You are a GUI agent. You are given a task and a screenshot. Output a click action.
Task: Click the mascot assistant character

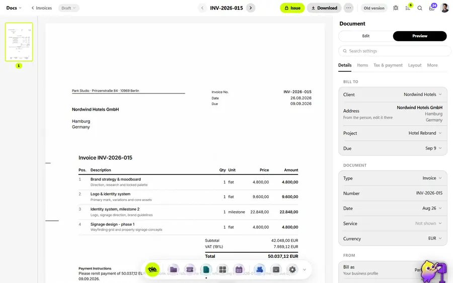433,271
